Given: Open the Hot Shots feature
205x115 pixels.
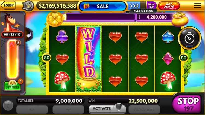Looking at the screenshot, I should [169, 6].
